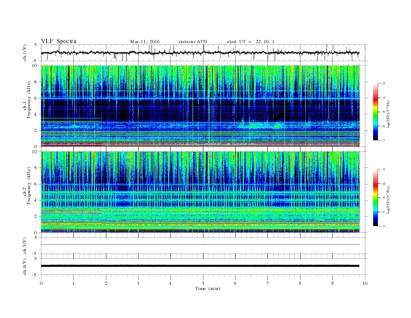Viewport: 411px width, 318px height.
Task: Click the "ch.2 Frequency (kHz)" axis label
Action: tap(27, 186)
